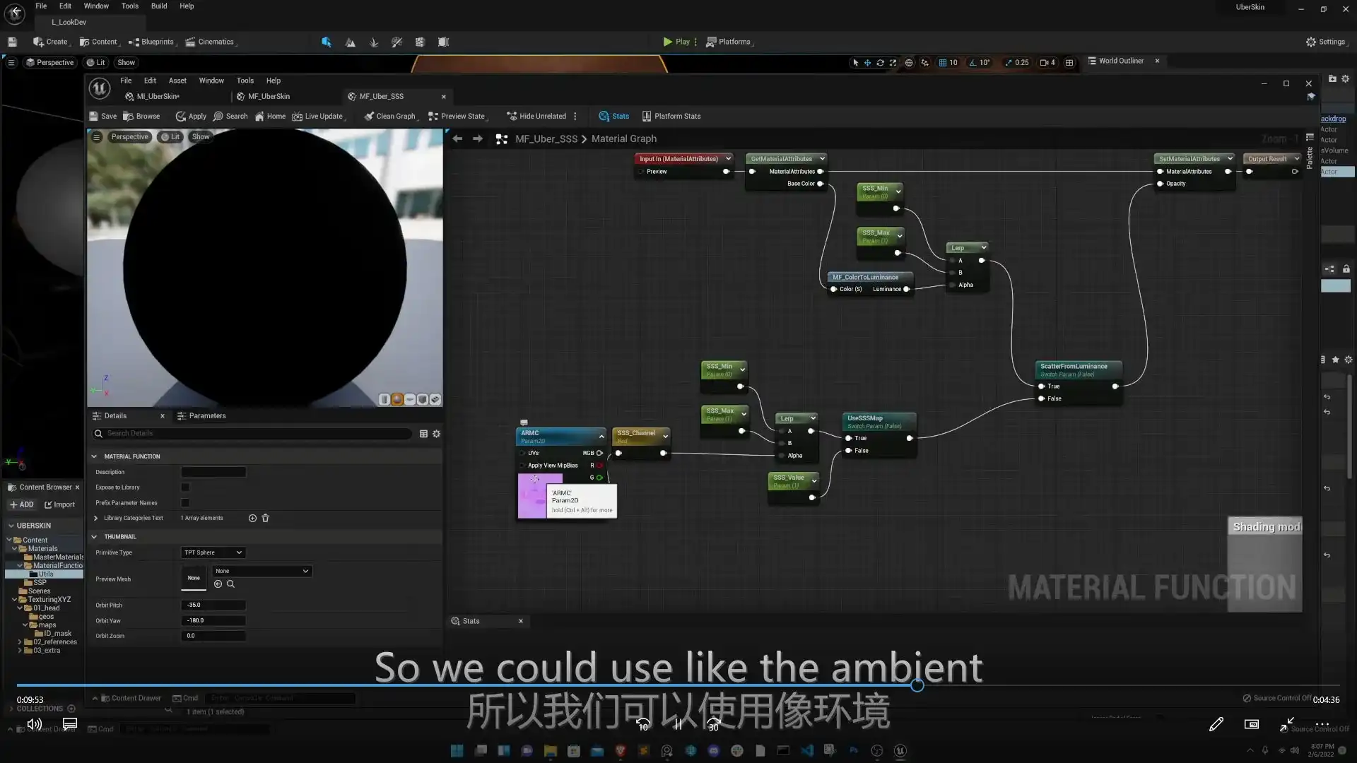Expand the Library Categories Text array
Image resolution: width=1357 pixels, height=763 pixels.
[x=96, y=519]
